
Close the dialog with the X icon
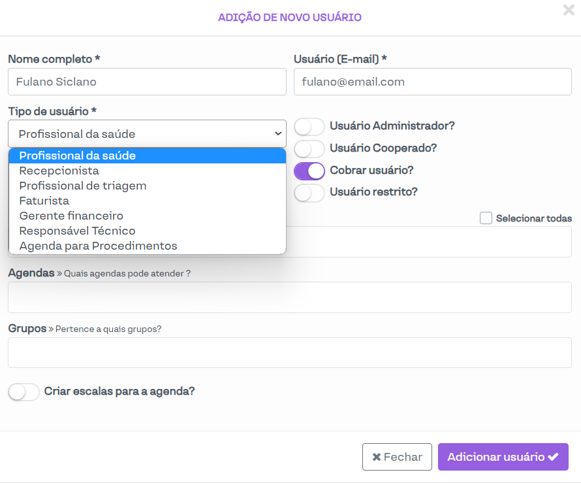click(x=569, y=10)
